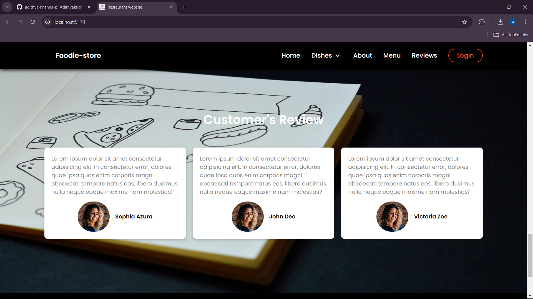This screenshot has height=299, width=533.
Task: Switch to the adithya-krishna-p GitHub tab
Action: [x=53, y=7]
